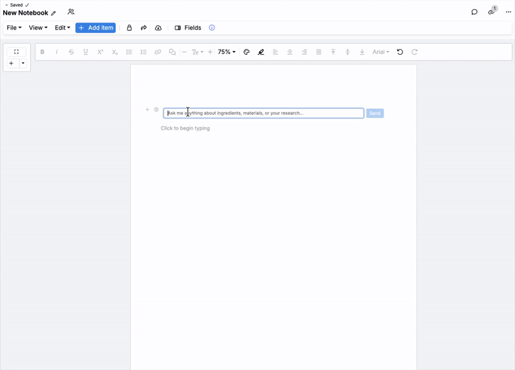Click the Add item button
Viewport: 515px width, 370px height.
point(95,28)
